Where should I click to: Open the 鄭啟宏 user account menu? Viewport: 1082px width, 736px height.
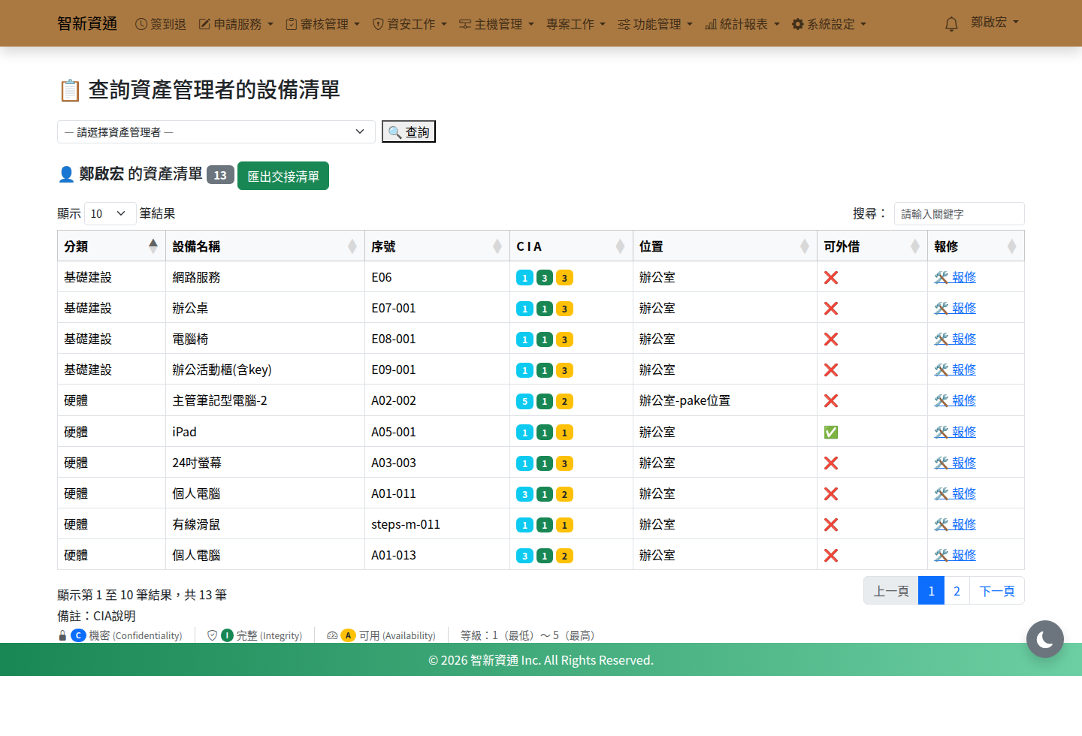tap(995, 23)
